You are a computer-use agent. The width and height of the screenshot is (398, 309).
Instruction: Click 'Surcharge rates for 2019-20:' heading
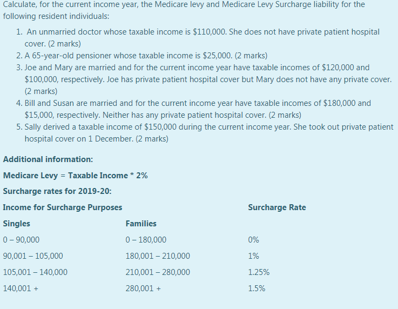coord(57,191)
